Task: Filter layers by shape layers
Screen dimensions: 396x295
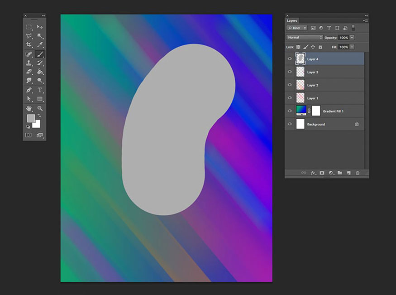Action: point(337,28)
